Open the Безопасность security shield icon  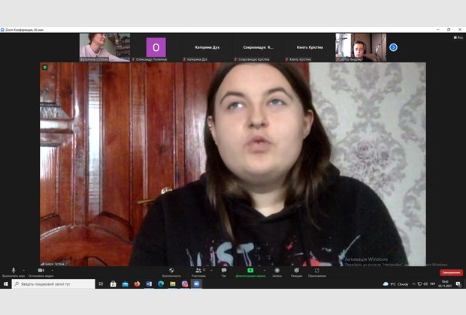(171, 270)
